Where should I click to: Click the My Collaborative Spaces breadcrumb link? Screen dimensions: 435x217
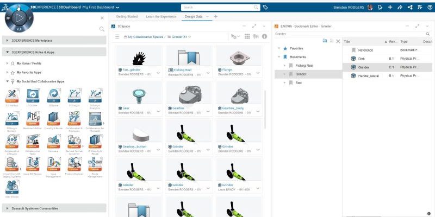pyautogui.click(x=145, y=37)
